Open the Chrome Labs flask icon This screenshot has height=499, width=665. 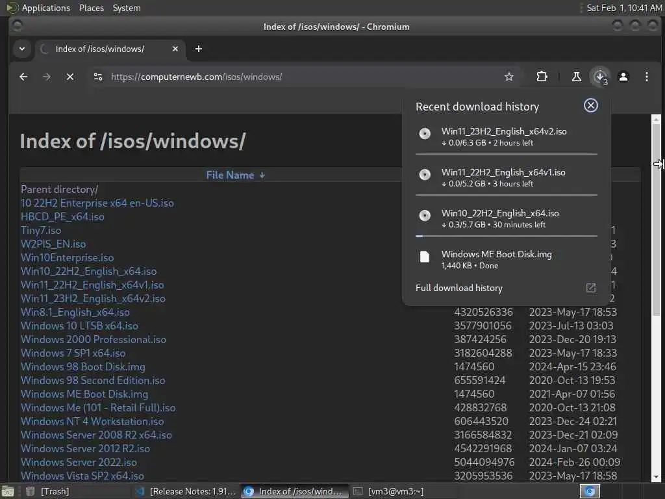(x=577, y=77)
